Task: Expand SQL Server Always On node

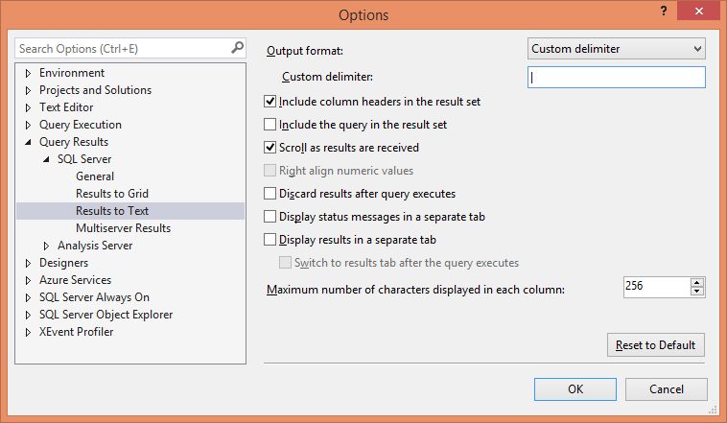Action: point(28,297)
